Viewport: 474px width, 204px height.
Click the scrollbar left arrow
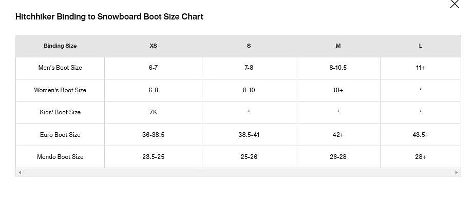pyautogui.click(x=20, y=173)
